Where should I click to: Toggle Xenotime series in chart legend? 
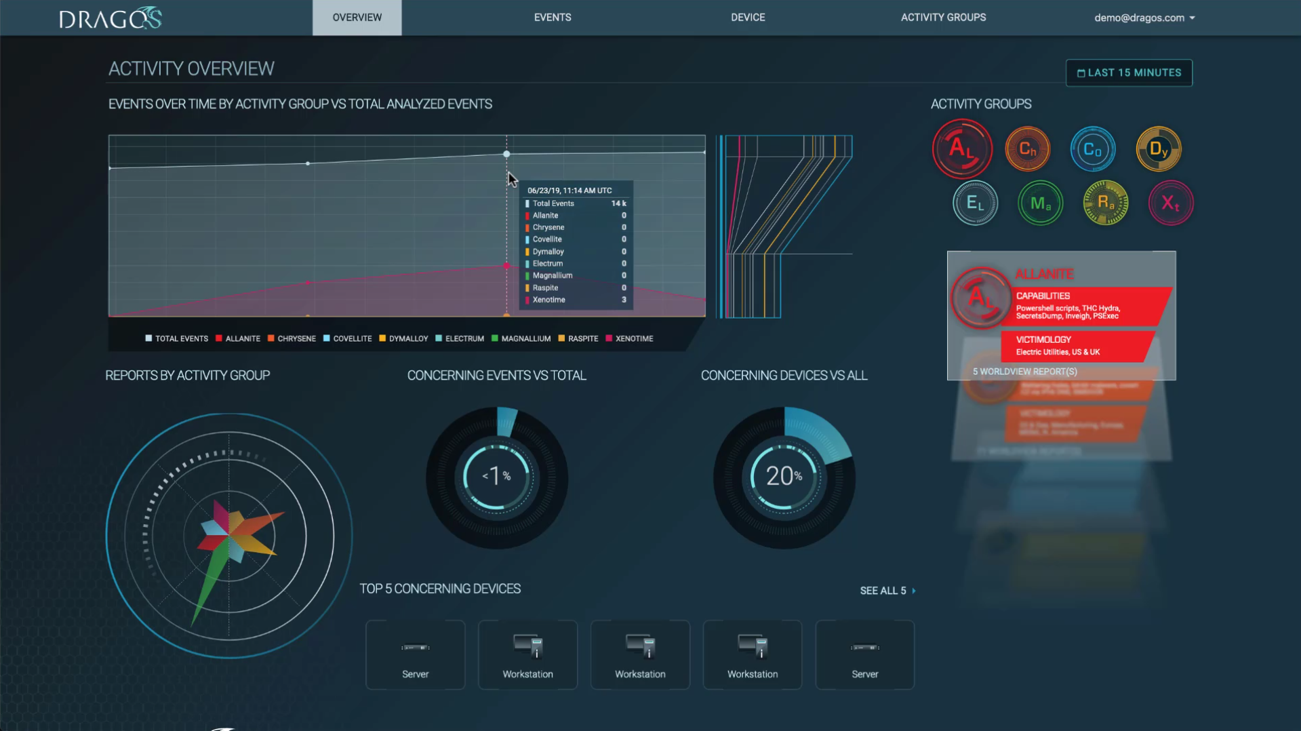point(629,338)
